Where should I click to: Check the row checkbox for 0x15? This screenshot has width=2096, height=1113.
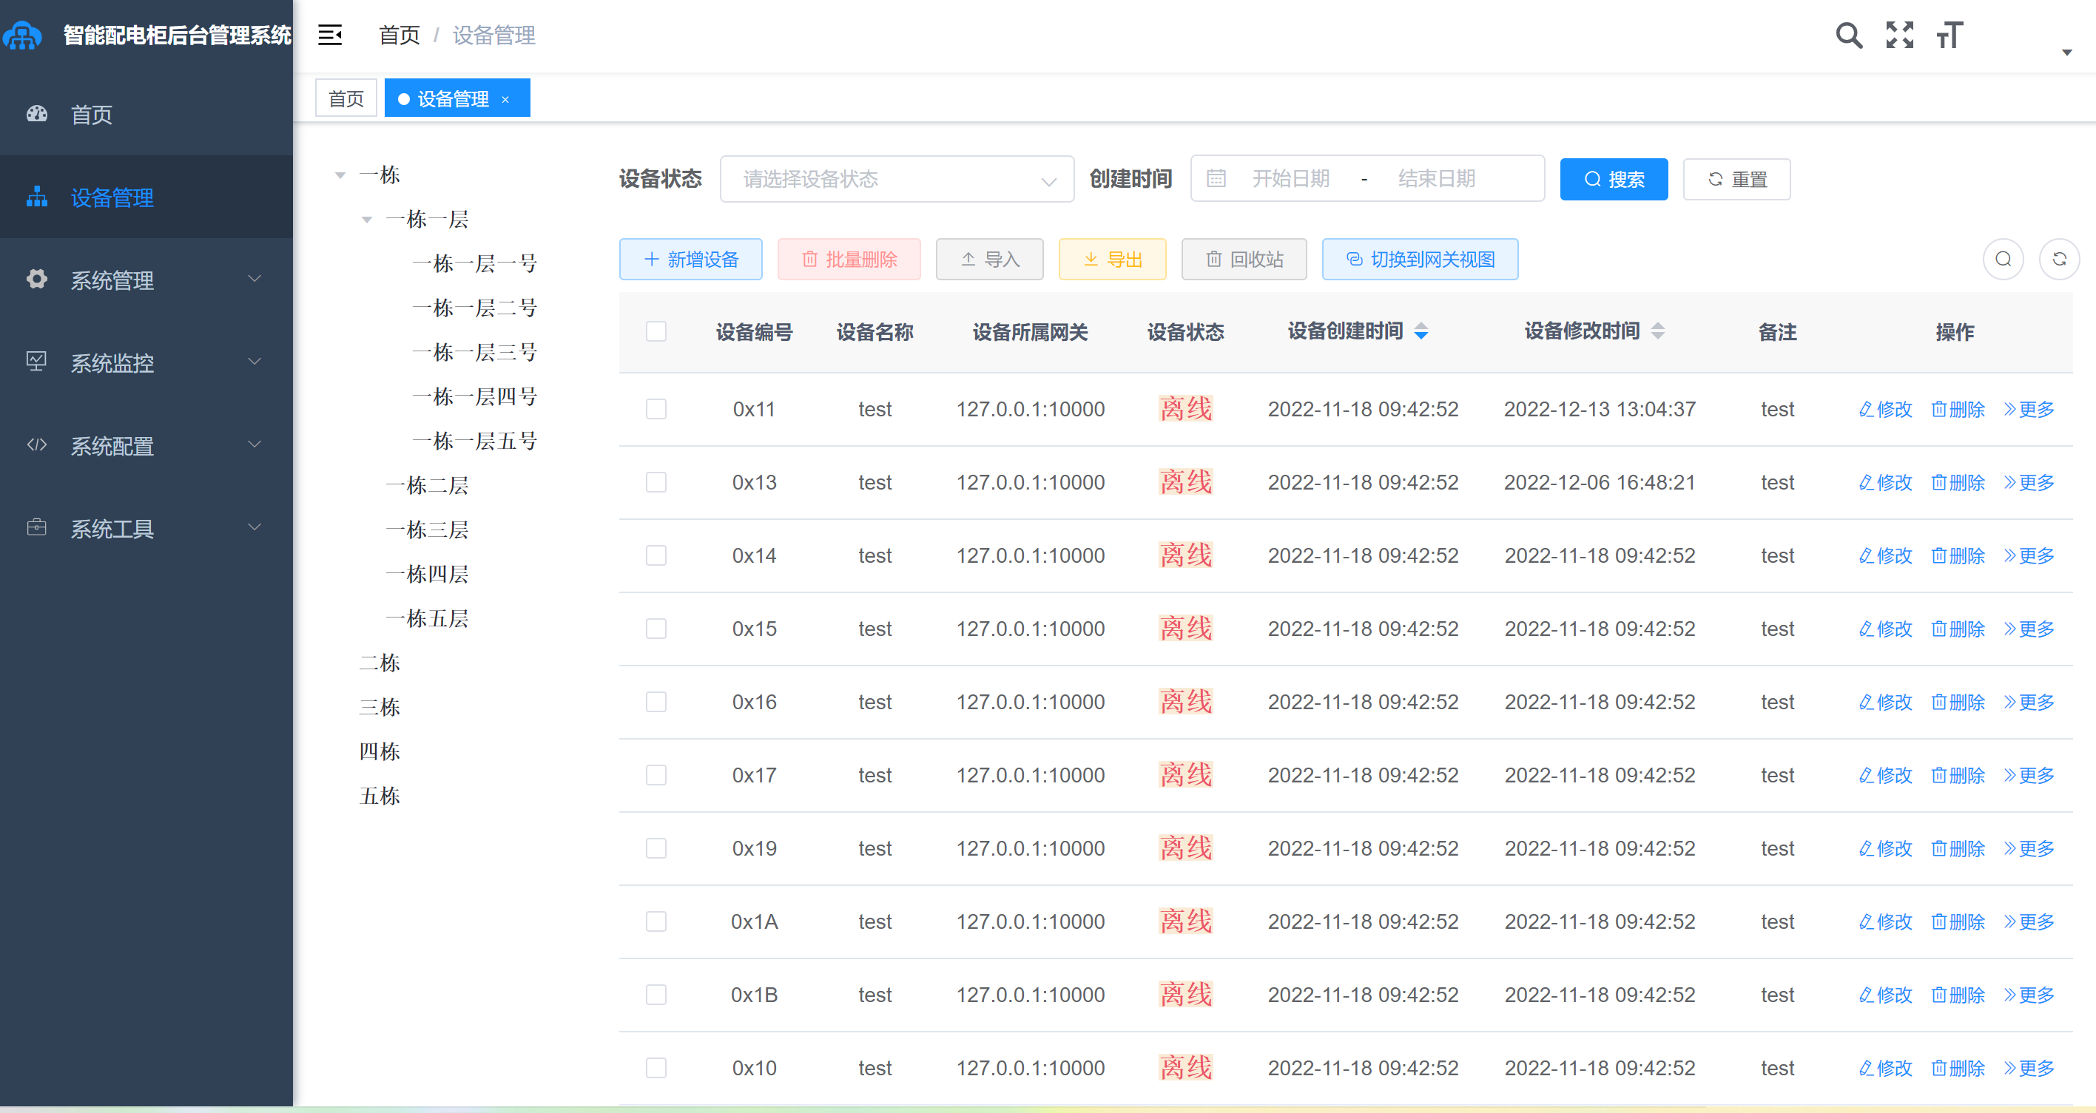tap(656, 629)
